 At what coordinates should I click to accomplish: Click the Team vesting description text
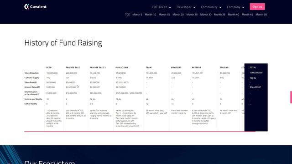[x=156, y=112]
